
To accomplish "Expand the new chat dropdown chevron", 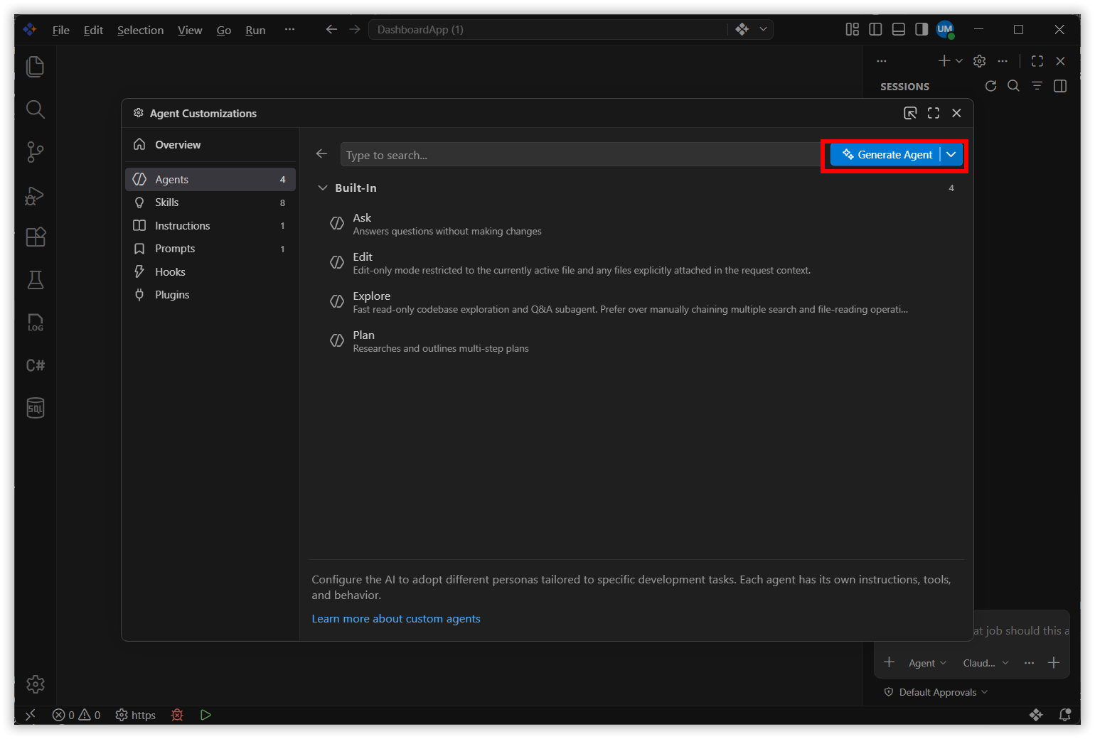I will point(959,61).
